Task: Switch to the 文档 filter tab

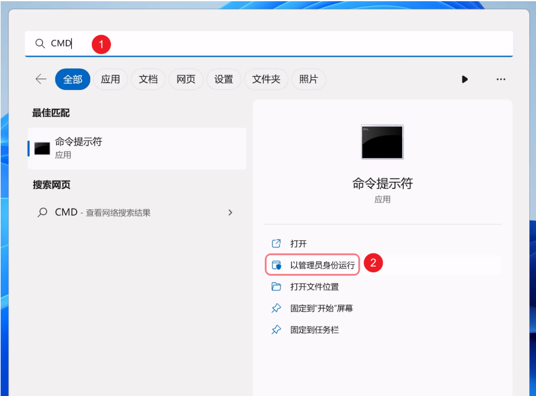Action: pyautogui.click(x=148, y=79)
